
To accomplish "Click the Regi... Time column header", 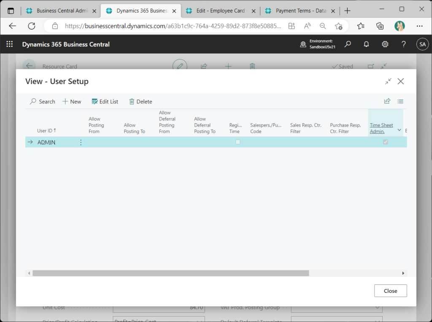I will click(235, 128).
